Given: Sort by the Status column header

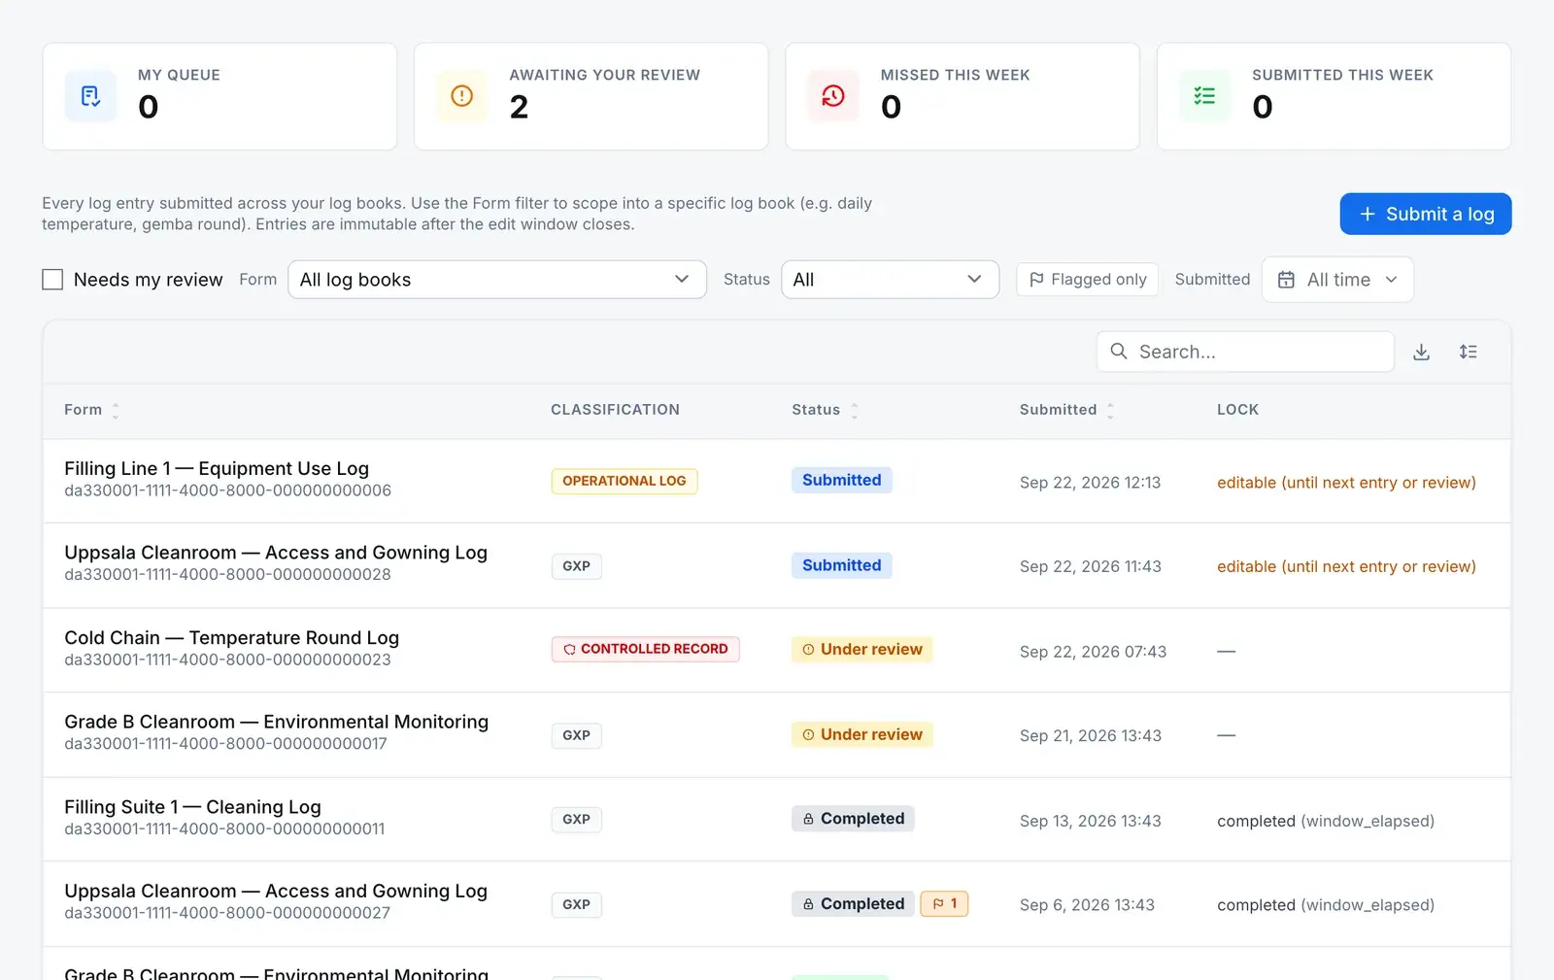Looking at the screenshot, I should (x=825, y=410).
